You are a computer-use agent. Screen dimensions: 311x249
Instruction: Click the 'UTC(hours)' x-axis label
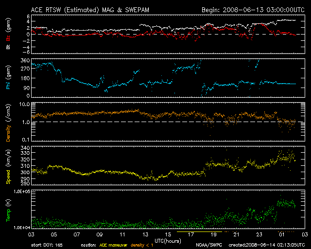168,241
